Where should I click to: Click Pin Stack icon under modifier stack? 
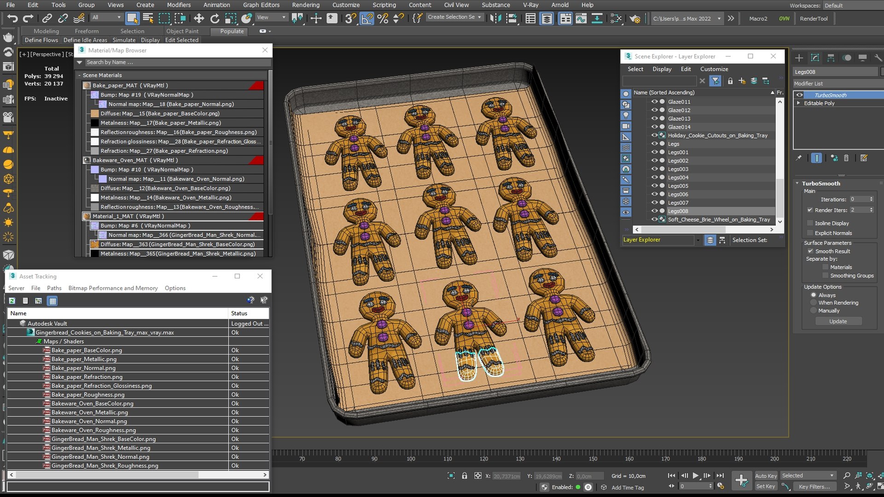click(799, 158)
